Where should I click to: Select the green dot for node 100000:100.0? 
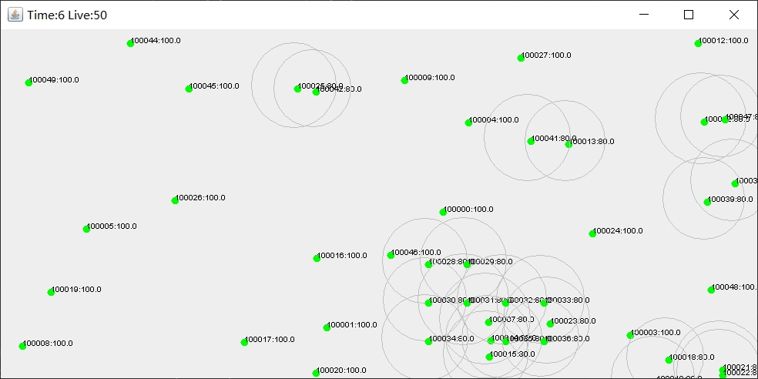click(443, 212)
